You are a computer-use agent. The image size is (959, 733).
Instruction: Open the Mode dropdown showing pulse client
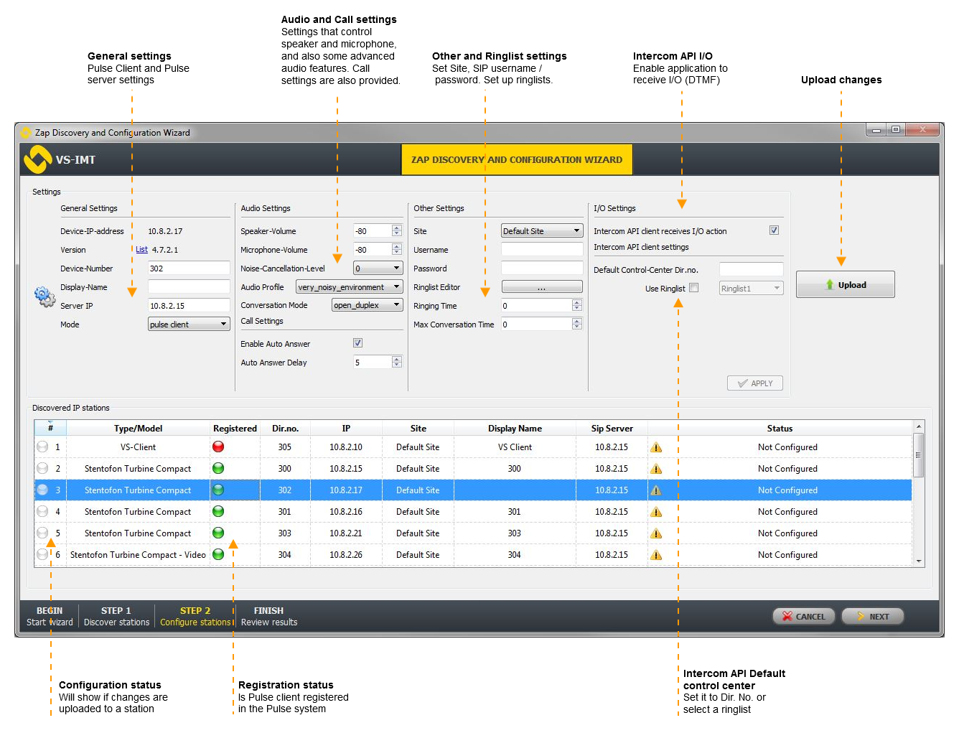point(189,325)
